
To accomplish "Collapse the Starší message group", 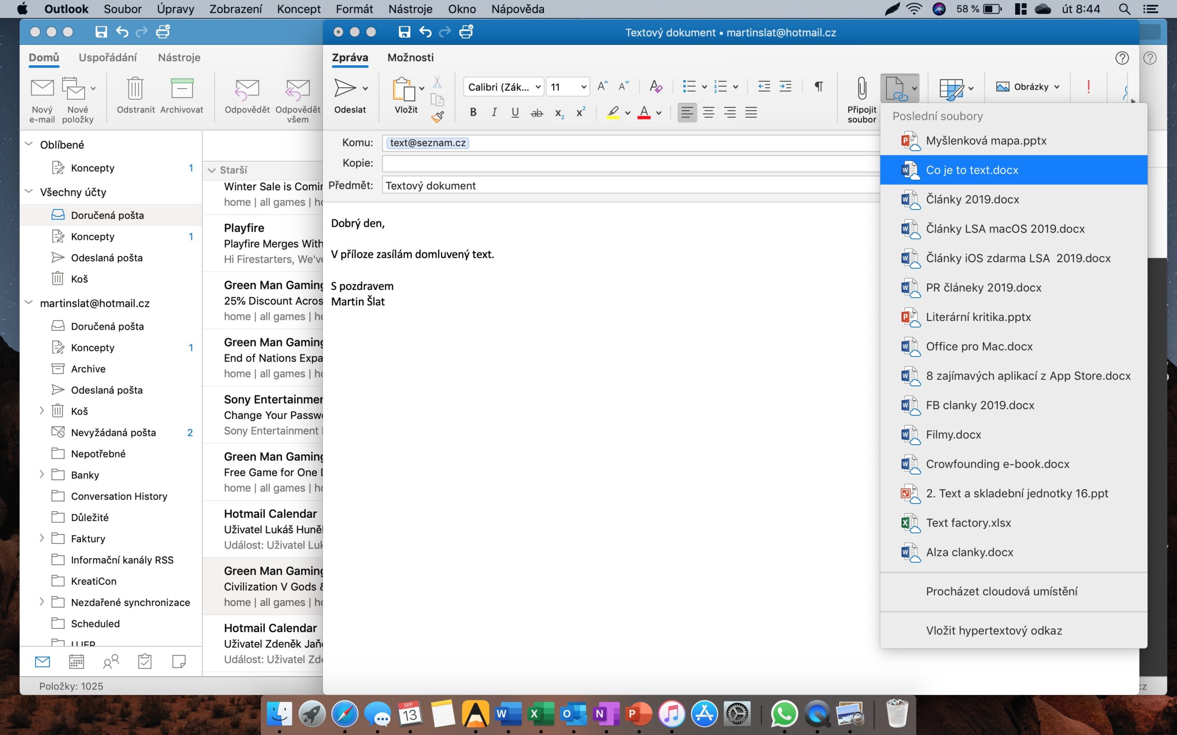I will (212, 170).
